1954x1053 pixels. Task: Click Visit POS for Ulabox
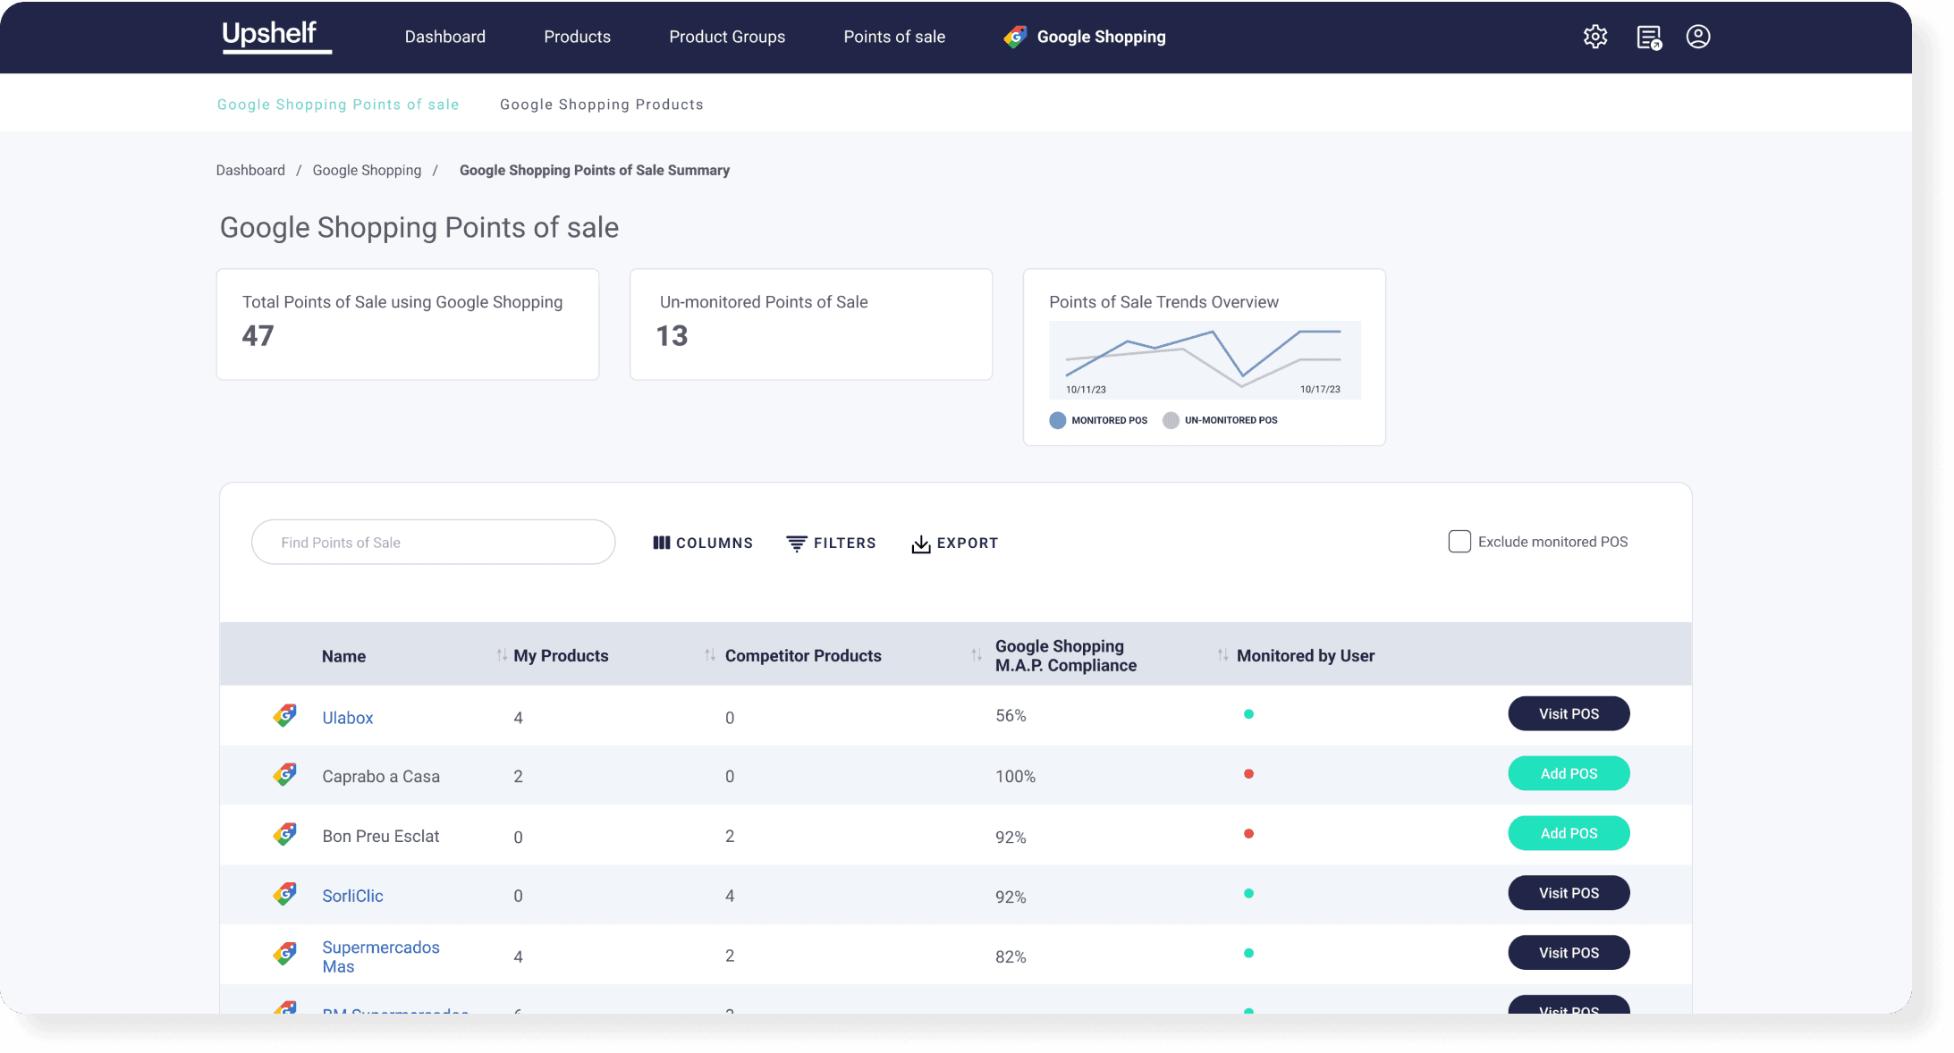pos(1569,713)
